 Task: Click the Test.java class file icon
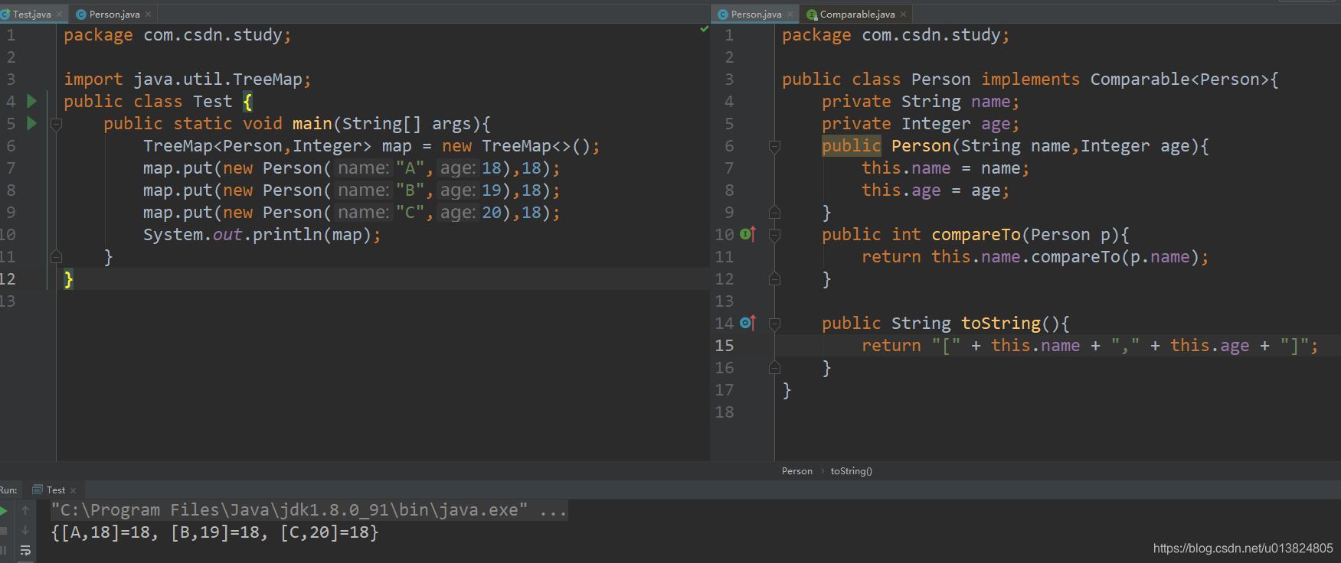tap(5, 15)
